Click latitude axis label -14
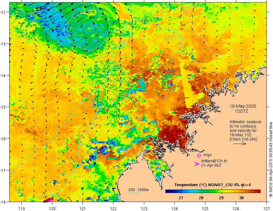 [x=3, y=75]
